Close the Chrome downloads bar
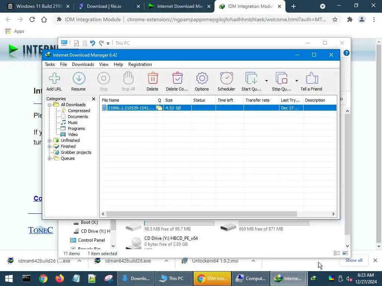 coord(375,260)
